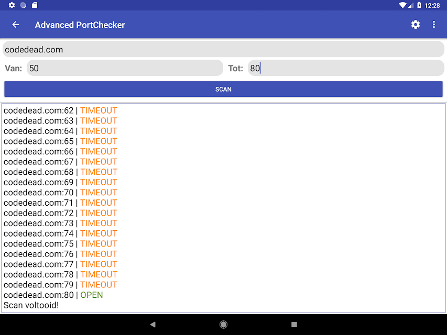
Task: Tap the Wi-Fi signal icon
Action: (x=402, y=5)
